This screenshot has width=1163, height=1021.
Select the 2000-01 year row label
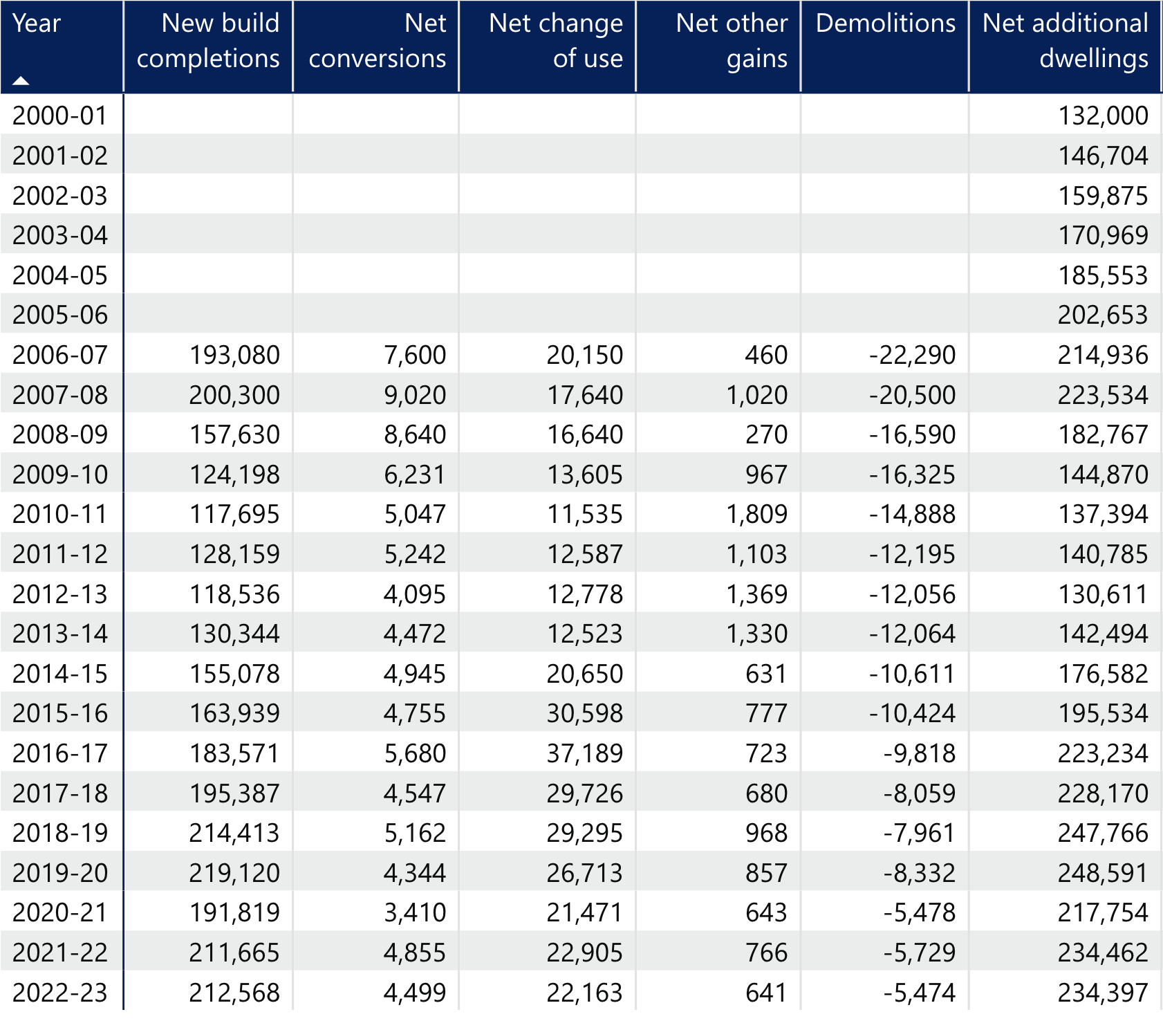coord(60,116)
